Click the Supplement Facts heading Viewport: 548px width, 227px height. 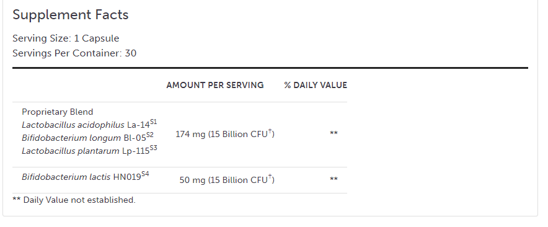click(x=71, y=15)
